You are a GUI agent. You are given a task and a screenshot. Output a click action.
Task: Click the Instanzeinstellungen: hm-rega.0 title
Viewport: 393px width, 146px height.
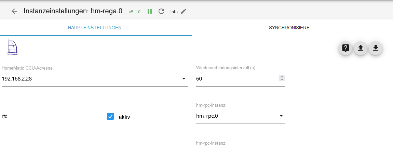(x=73, y=11)
